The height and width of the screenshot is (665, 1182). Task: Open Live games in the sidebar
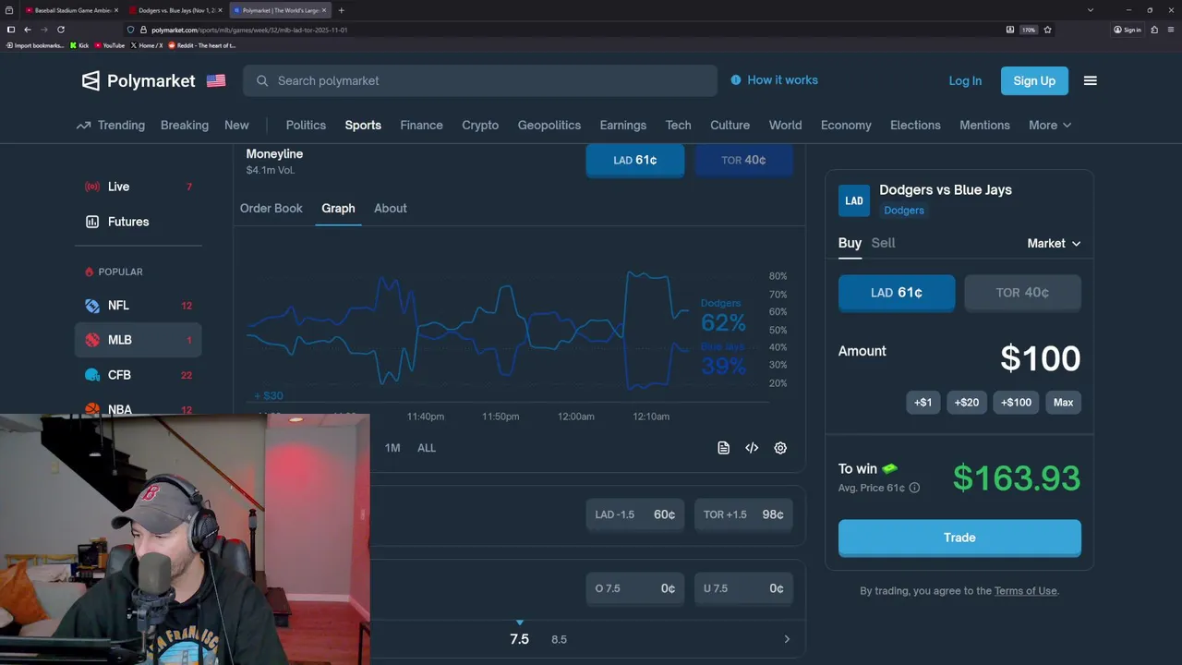point(139,187)
